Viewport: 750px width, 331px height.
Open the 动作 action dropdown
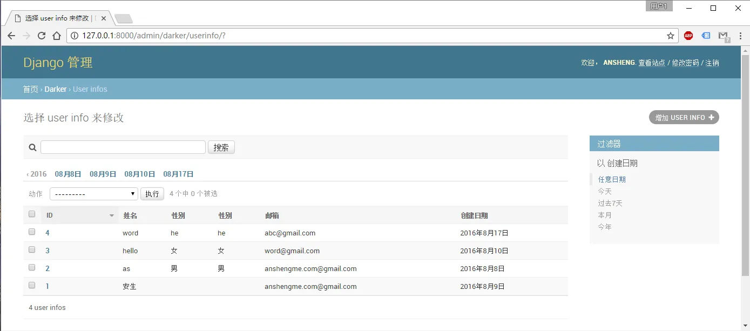click(94, 194)
